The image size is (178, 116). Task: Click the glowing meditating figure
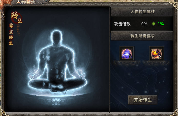(57, 61)
